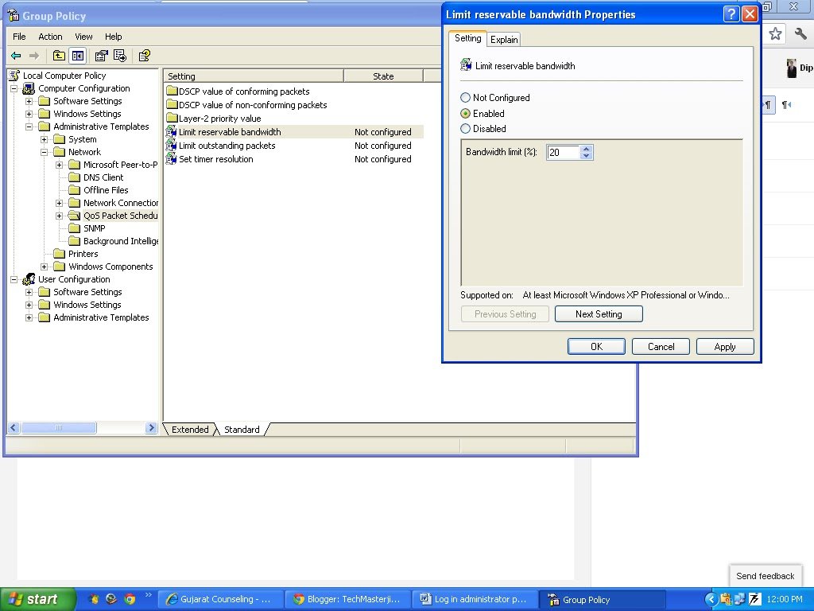Screen dimensions: 814x611
Task: Click the tree pane scroll right arrow
Action: (x=151, y=427)
